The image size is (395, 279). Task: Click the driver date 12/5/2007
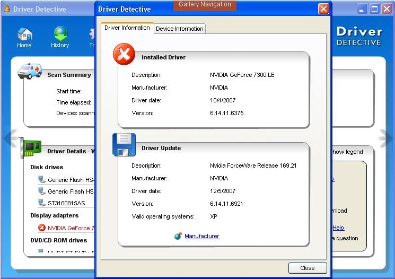click(x=223, y=191)
